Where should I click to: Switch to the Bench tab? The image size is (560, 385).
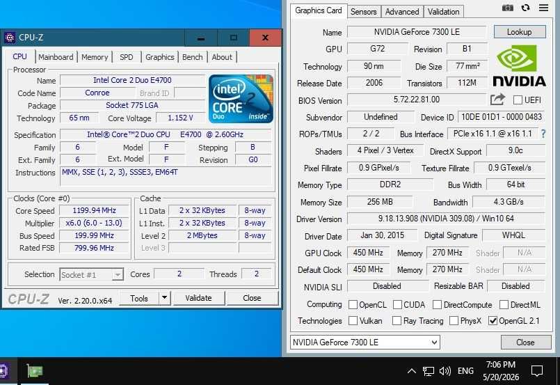click(x=193, y=57)
